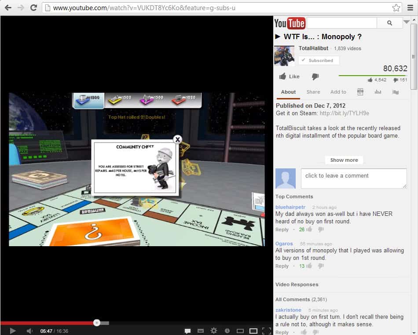Open the TotalHalibut channel link

(x=313, y=48)
